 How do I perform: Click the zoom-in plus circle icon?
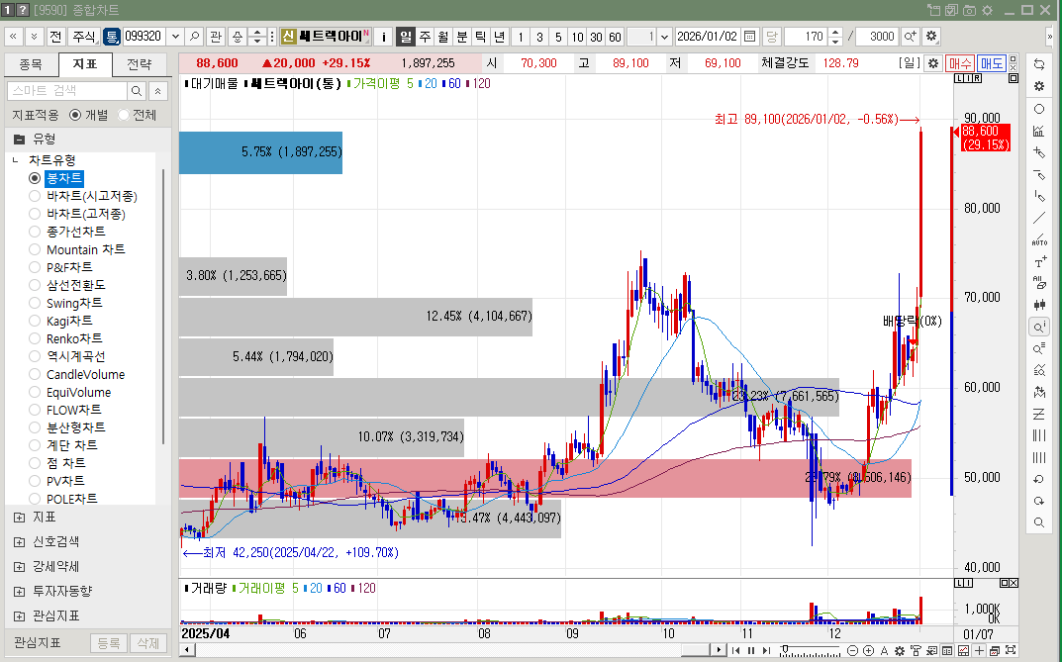point(868,650)
